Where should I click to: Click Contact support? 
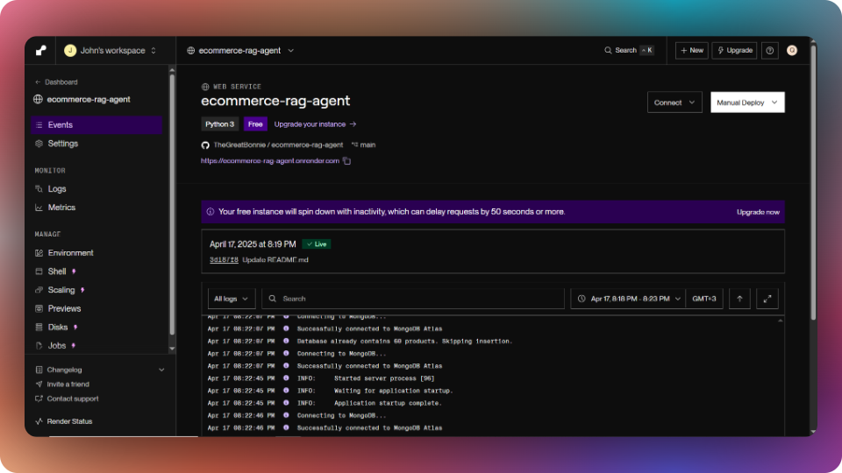tap(73, 399)
